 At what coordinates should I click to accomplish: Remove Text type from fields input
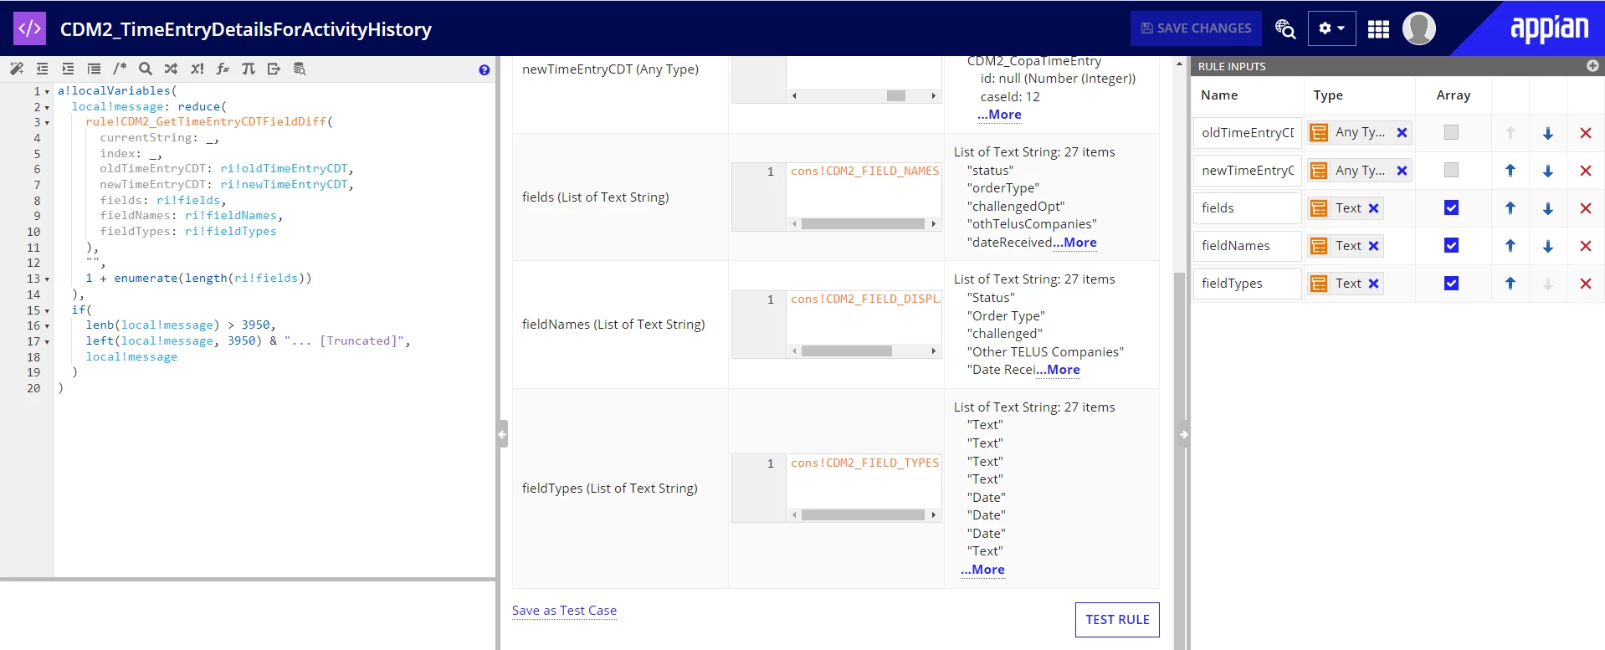point(1373,208)
